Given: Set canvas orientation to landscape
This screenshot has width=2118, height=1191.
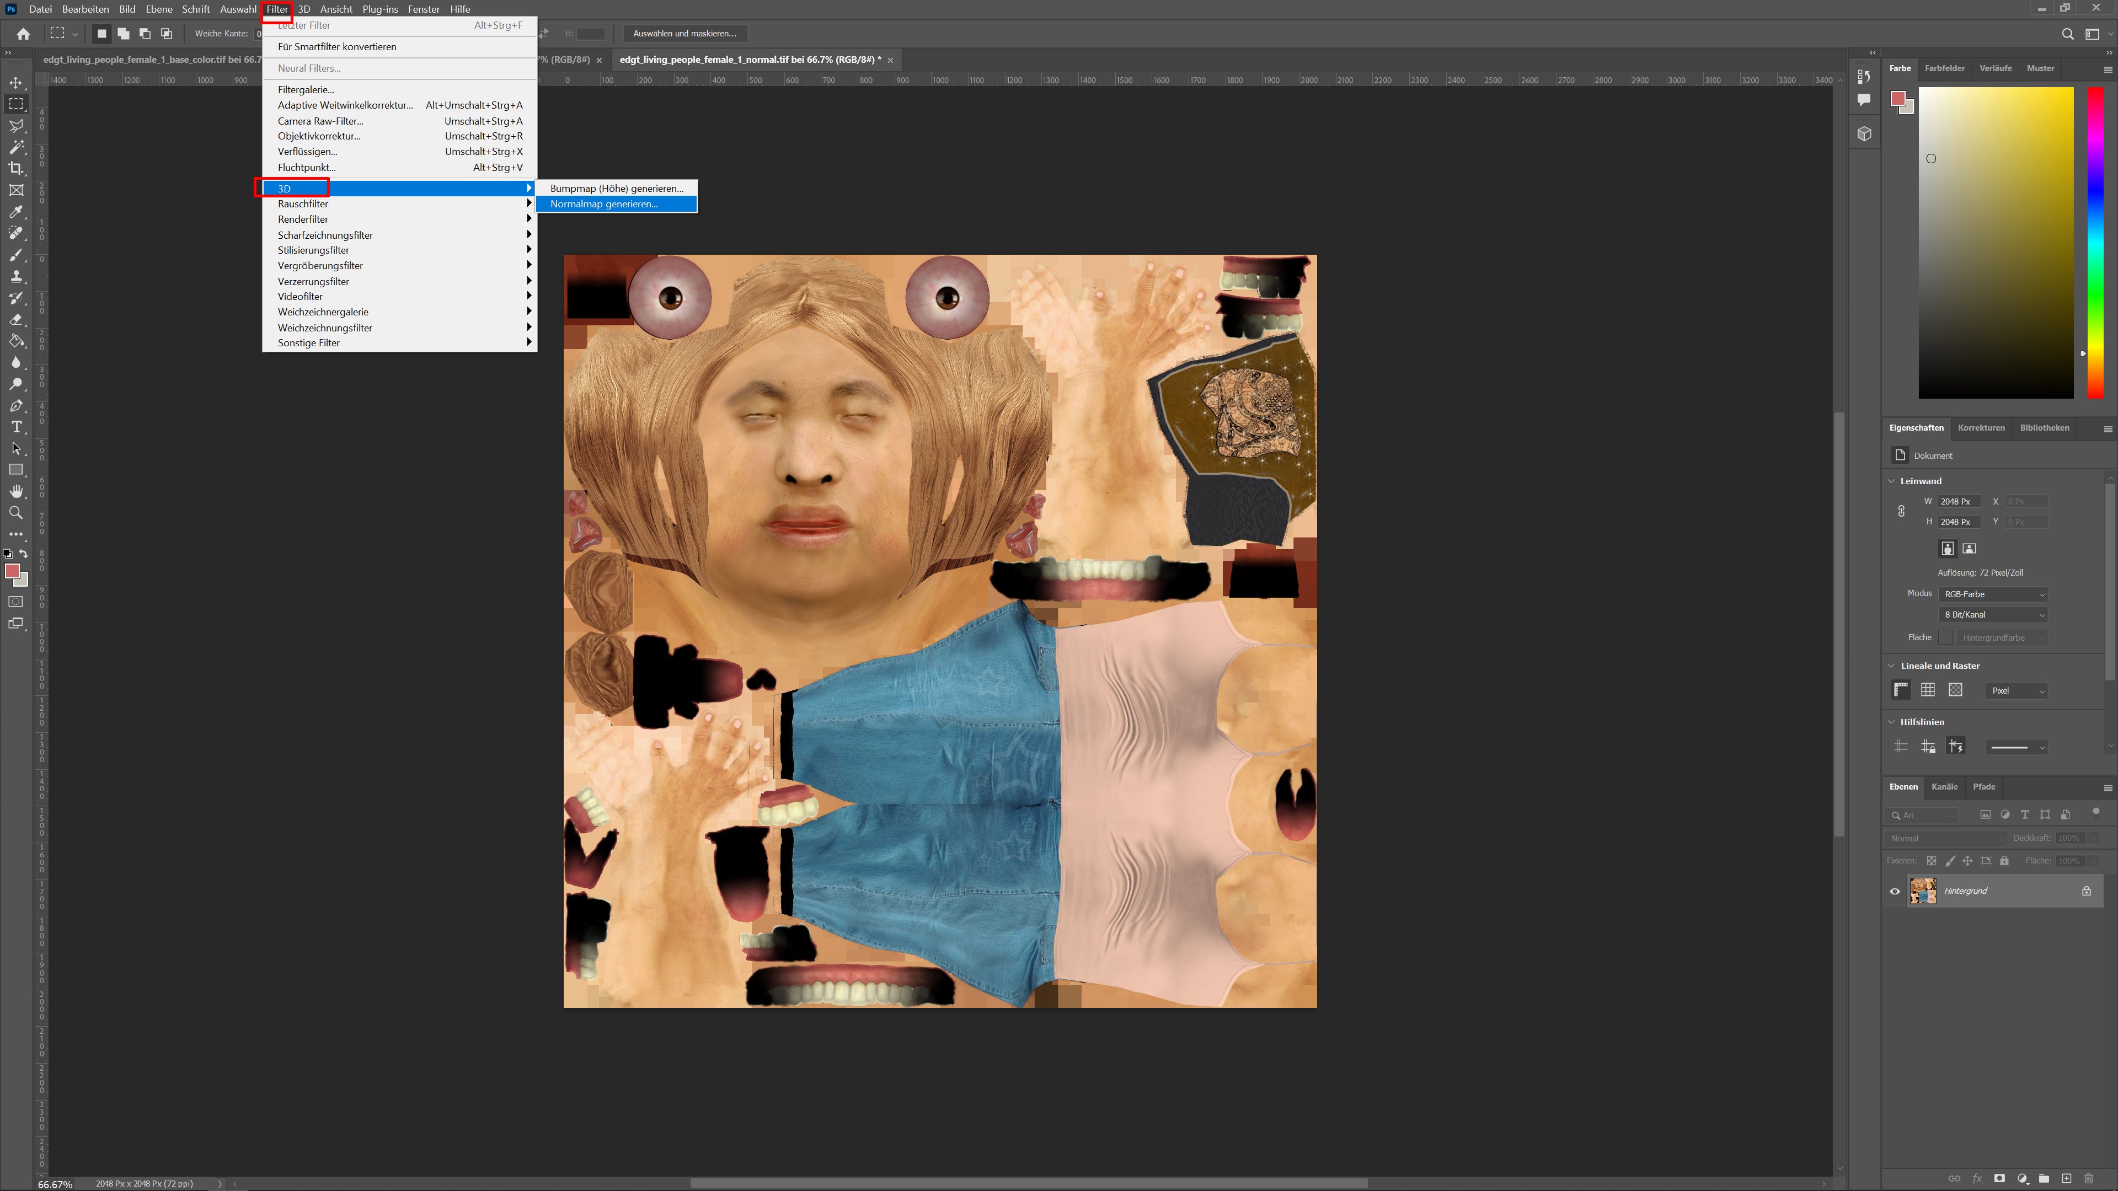Looking at the screenshot, I should [x=1969, y=548].
